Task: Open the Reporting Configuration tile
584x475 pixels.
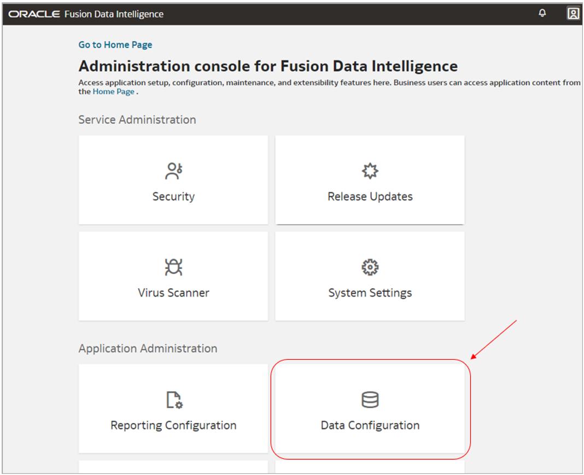Action: pos(173,409)
